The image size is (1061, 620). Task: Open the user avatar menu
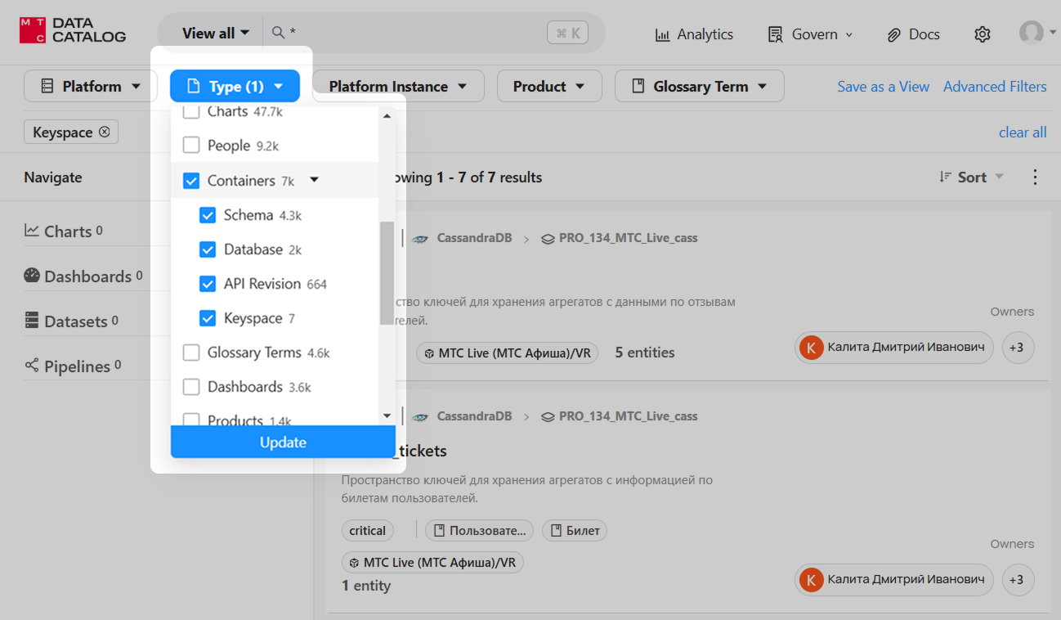pos(1032,33)
